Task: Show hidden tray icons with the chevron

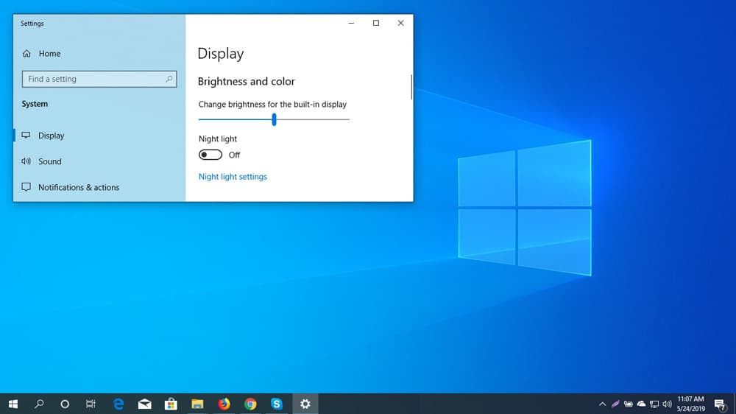Action: [602, 404]
